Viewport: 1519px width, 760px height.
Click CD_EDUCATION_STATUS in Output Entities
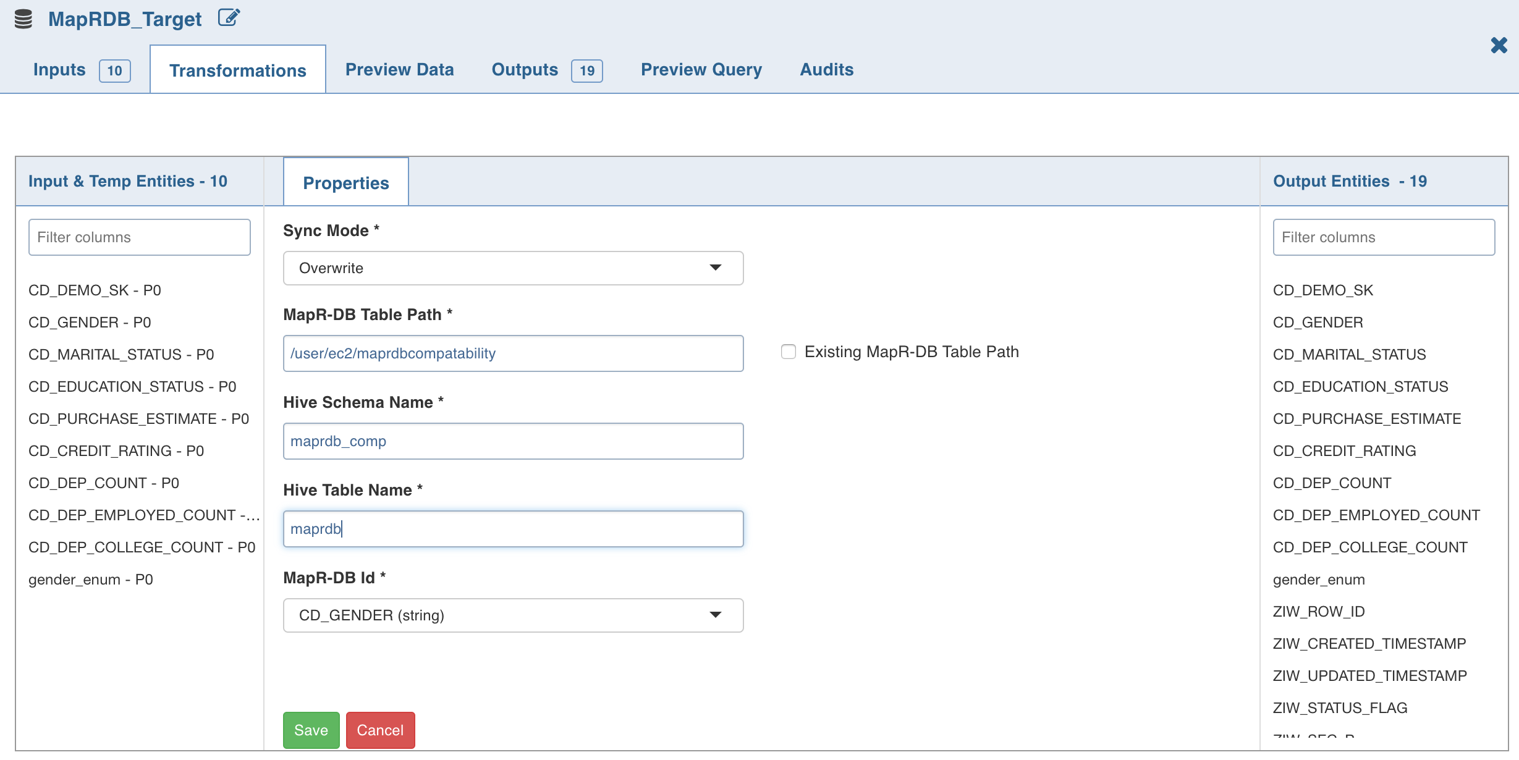pos(1361,387)
